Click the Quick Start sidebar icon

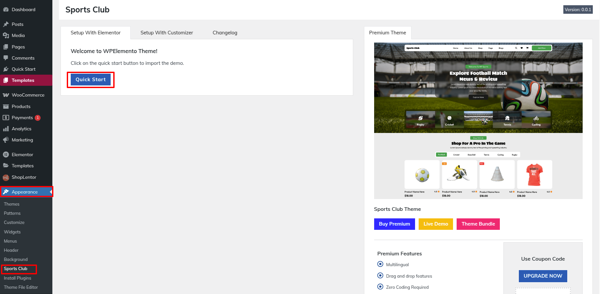coord(6,69)
